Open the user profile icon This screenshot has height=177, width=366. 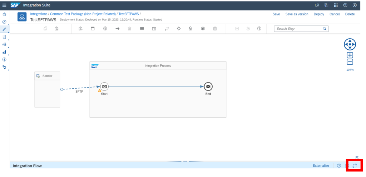(355, 5)
